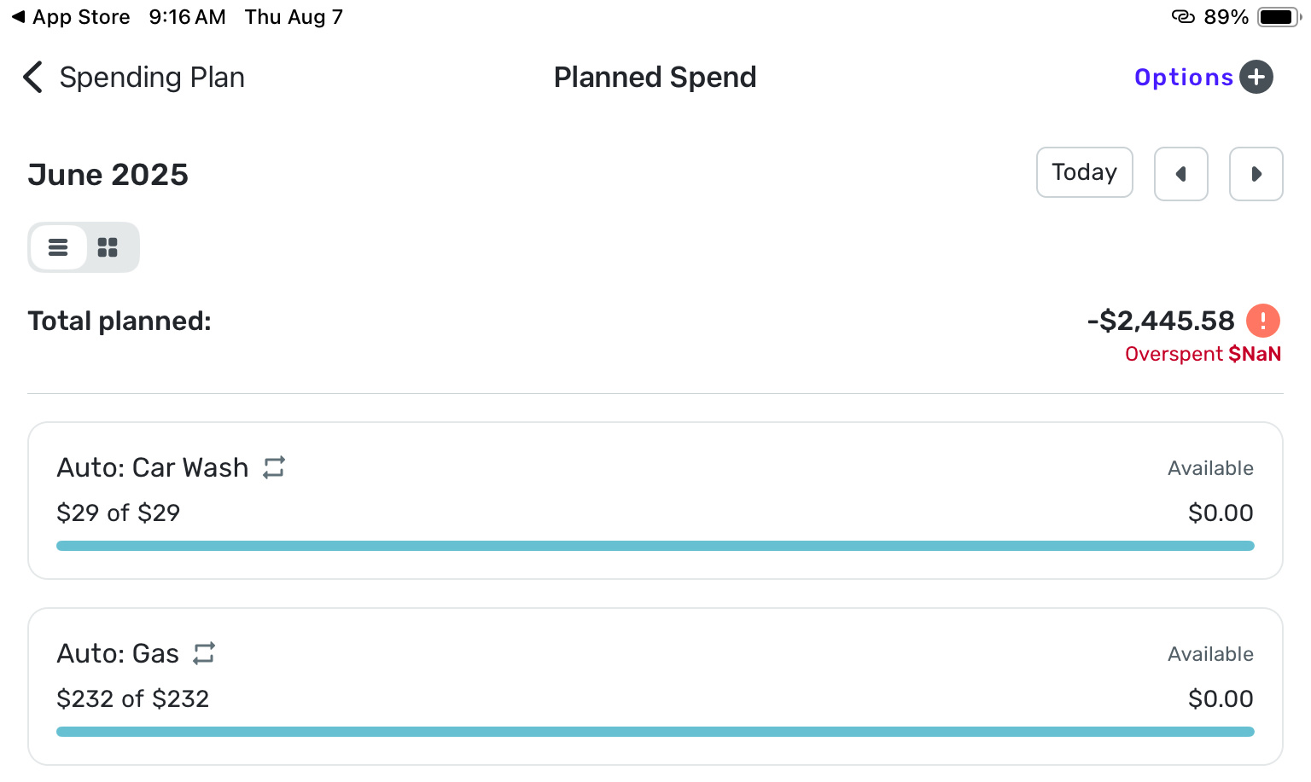Image resolution: width=1311 pixels, height=782 pixels.
Task: Switch to grid view
Action: click(x=108, y=247)
